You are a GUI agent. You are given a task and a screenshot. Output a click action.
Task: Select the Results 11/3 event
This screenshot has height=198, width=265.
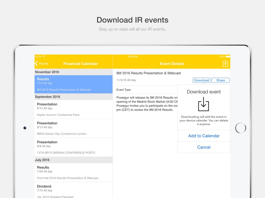tap(73, 84)
